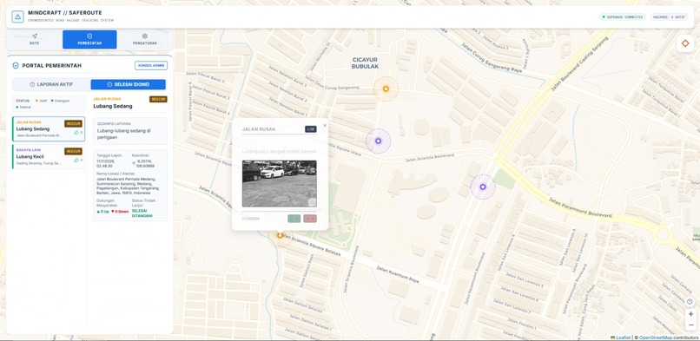Click the Portal Pemerintah shield icon

click(17, 66)
